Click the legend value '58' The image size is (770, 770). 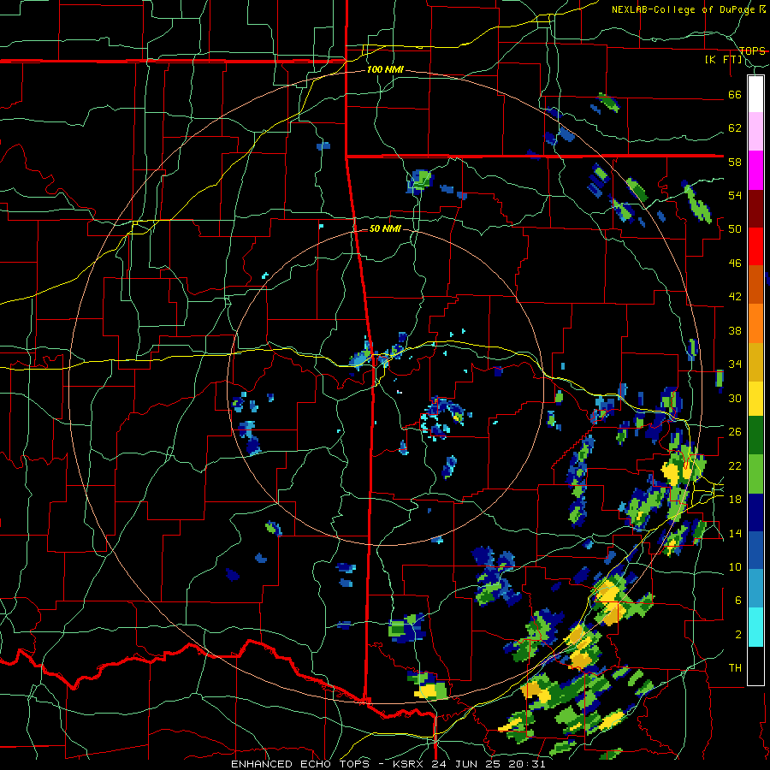click(x=735, y=162)
